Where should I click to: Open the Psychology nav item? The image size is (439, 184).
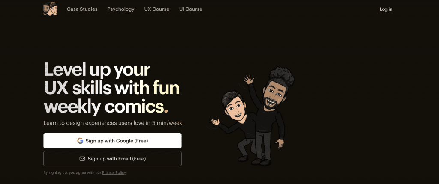coord(121,9)
